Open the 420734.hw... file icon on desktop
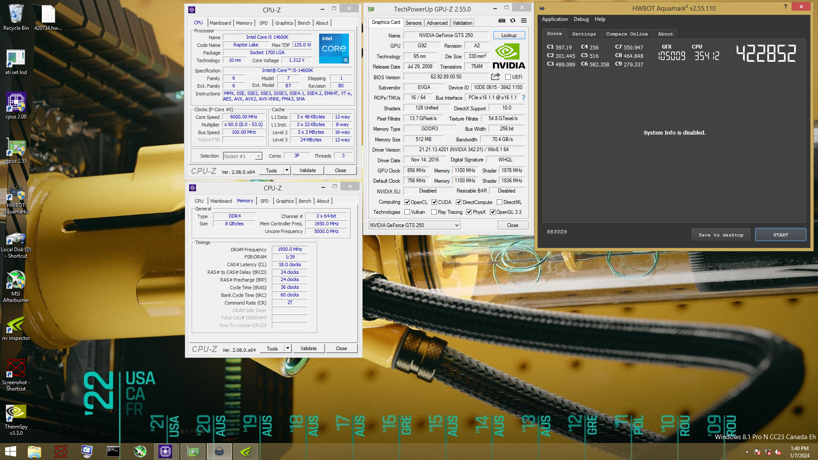The width and height of the screenshot is (818, 460). 48,17
